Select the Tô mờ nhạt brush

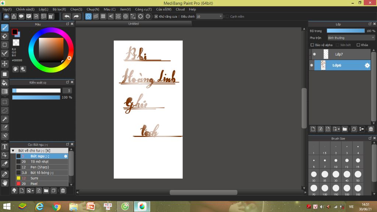pyautogui.click(x=42, y=162)
